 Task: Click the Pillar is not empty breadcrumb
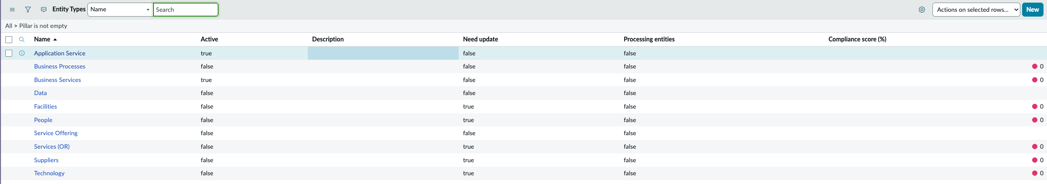(43, 26)
